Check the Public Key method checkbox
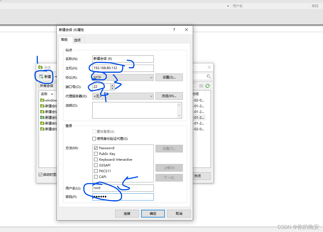 pos(96,154)
